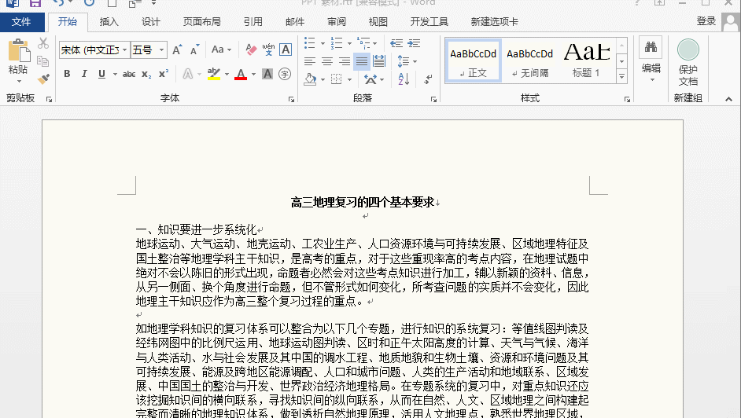741x418 pixels.
Task: Click the Format Painter brush icon
Action: (43, 78)
